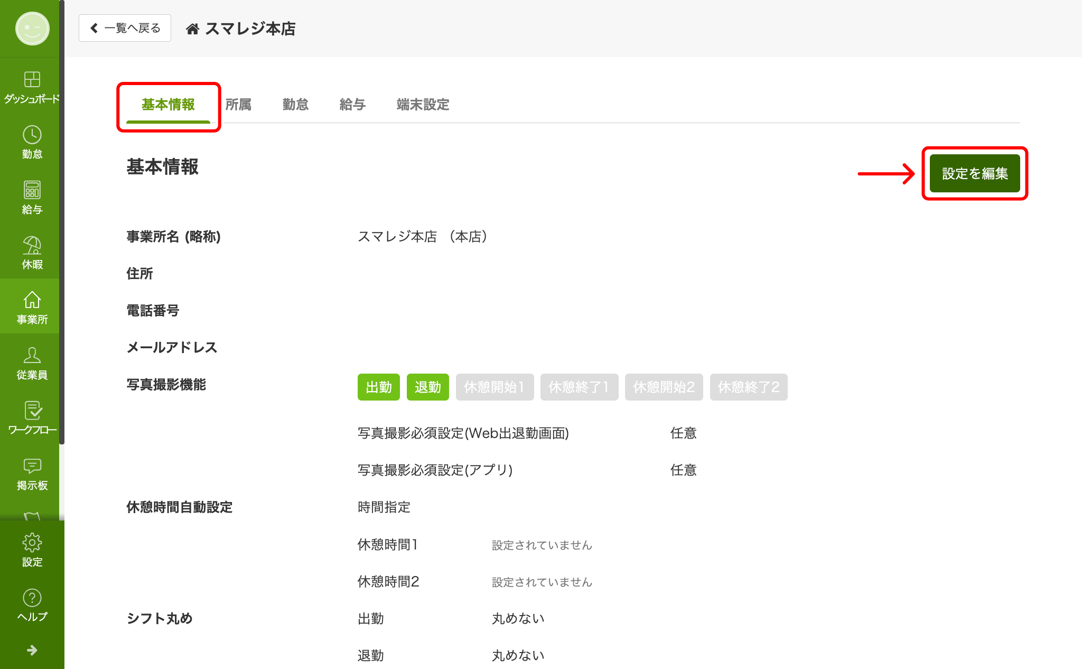1082x669 pixels.
Task: Toggle the 出勤 photo capture badge
Action: click(378, 387)
